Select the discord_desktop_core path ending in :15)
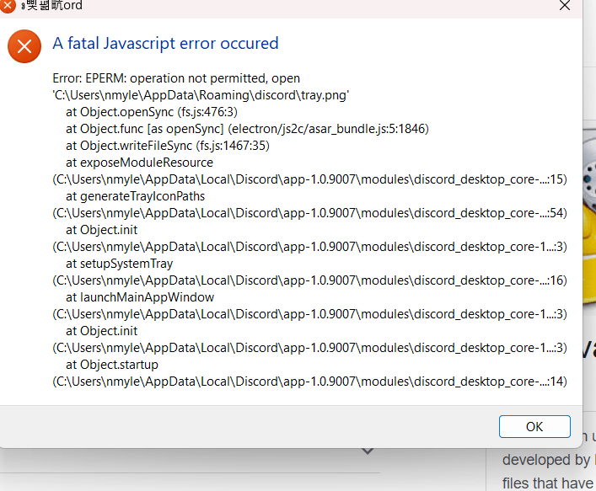Image resolution: width=596 pixels, height=491 pixels. 309,179
